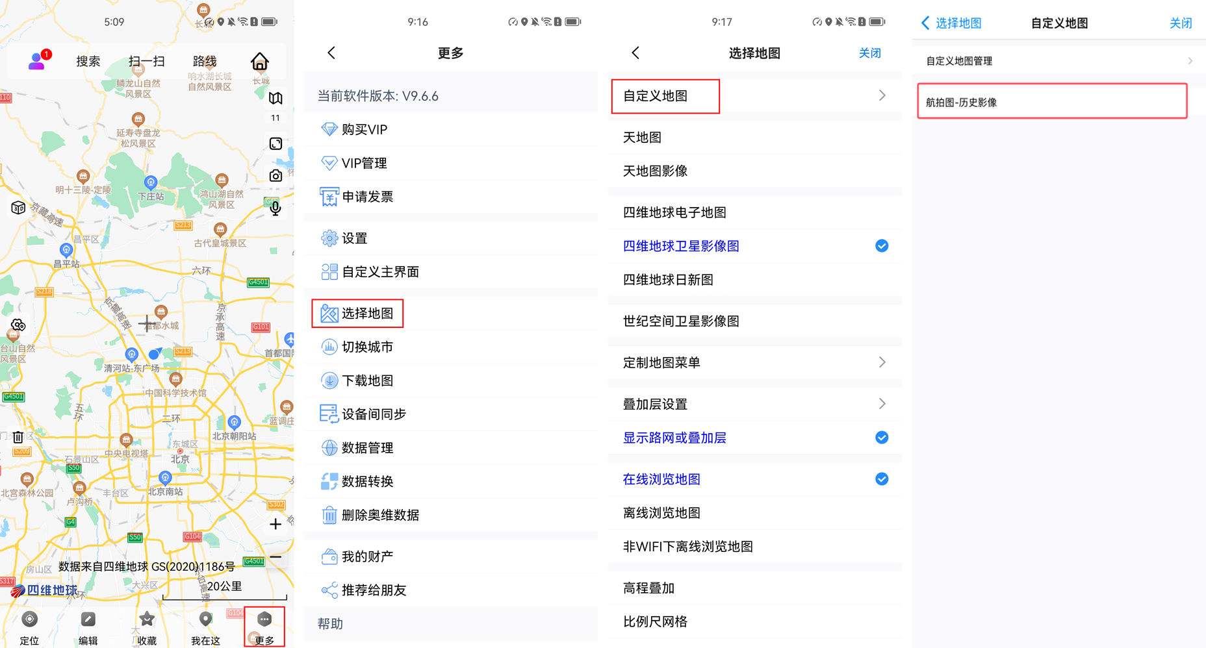Select 航拍图-历史影像 custom map entry

point(1051,102)
